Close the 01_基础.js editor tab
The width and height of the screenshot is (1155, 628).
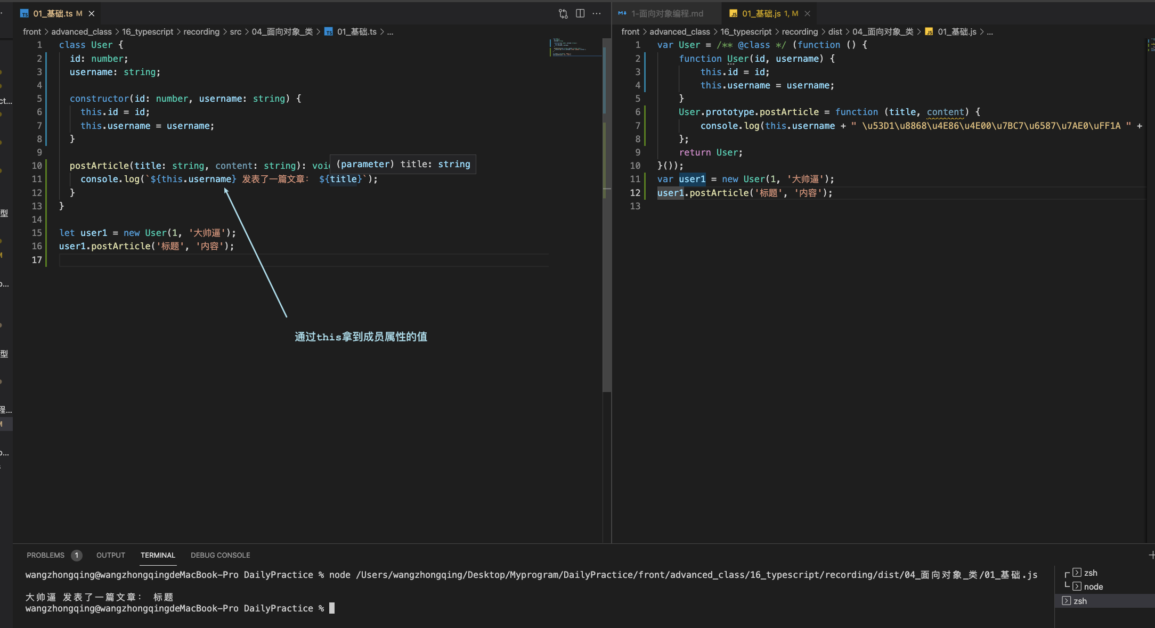[x=807, y=13]
